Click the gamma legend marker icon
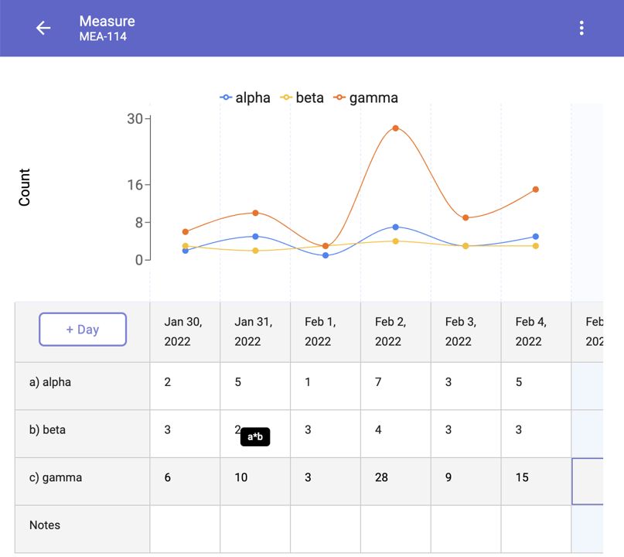The height and width of the screenshot is (557, 624). click(339, 97)
